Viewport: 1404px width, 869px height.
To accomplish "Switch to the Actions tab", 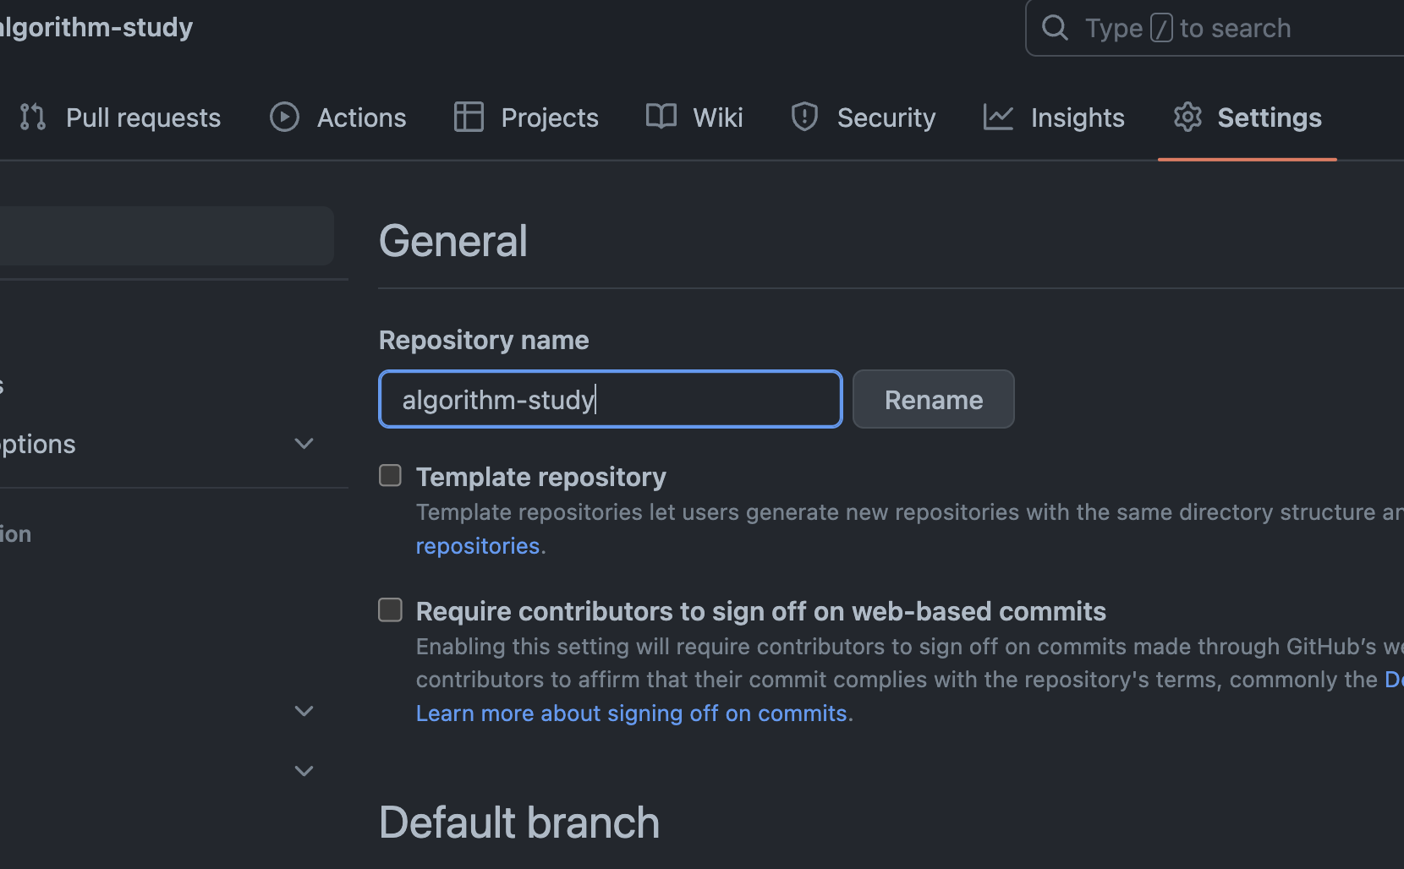I will (x=338, y=118).
